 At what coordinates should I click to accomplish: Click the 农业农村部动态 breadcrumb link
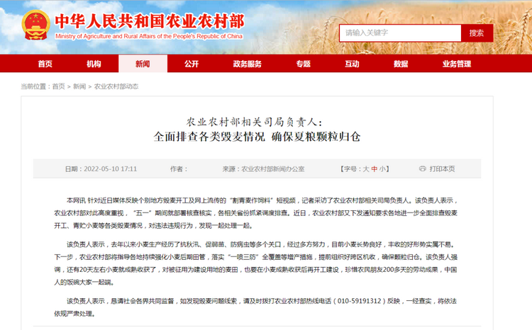click(116, 86)
